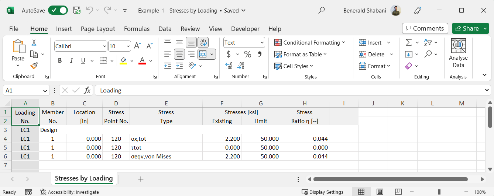Click the Insert Function fx icon
Viewport: 494px width, 196px height.
point(87,90)
